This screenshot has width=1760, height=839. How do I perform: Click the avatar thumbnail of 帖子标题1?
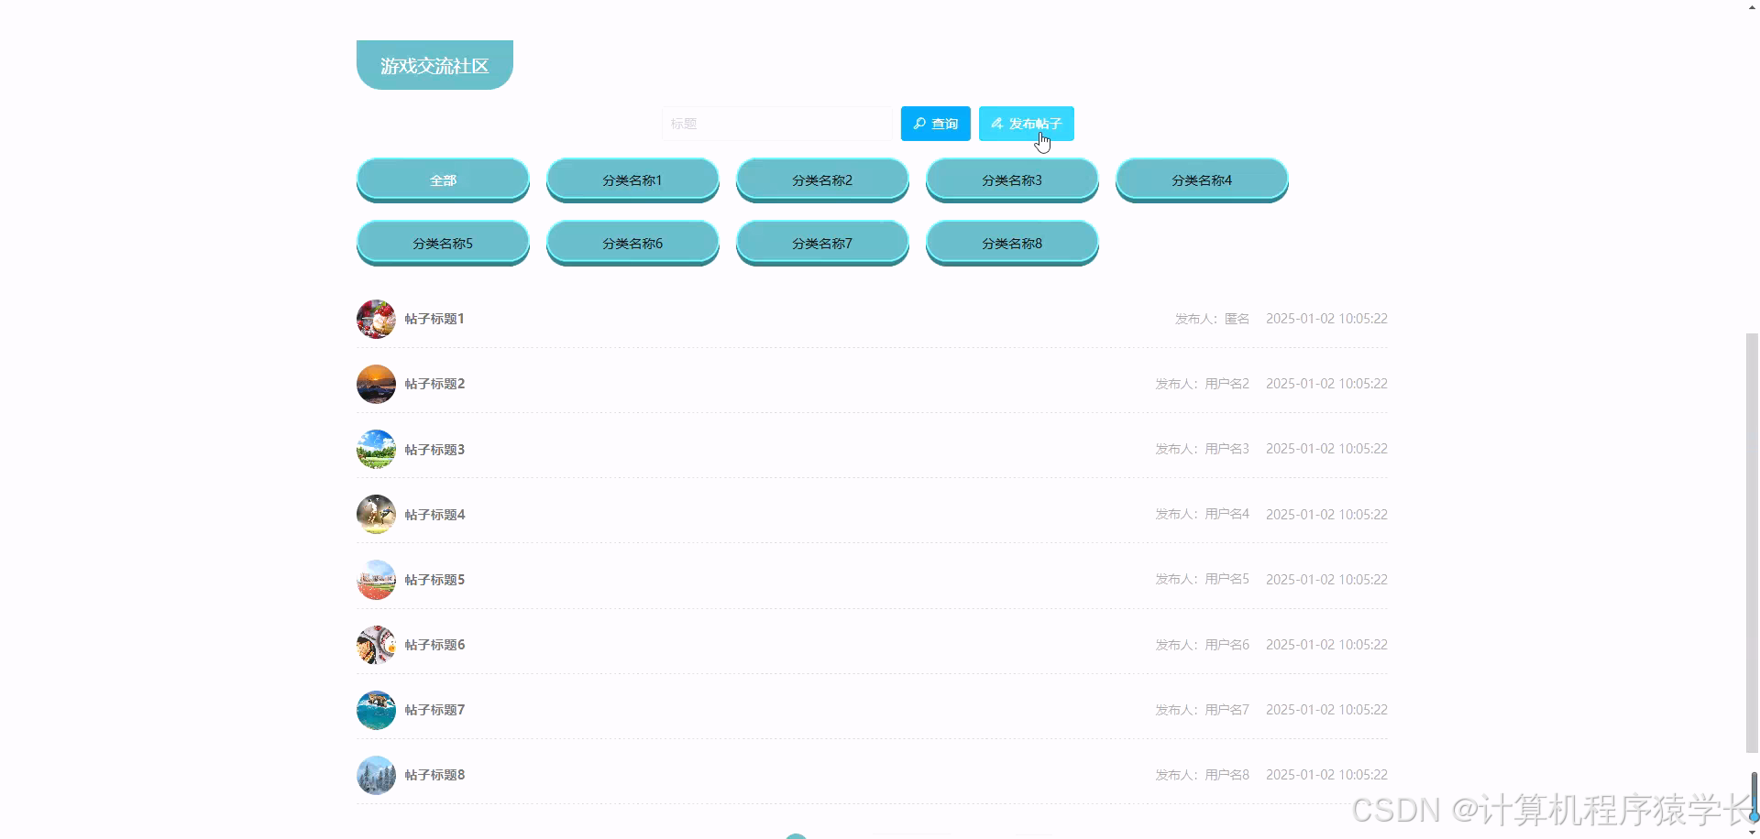pos(376,319)
